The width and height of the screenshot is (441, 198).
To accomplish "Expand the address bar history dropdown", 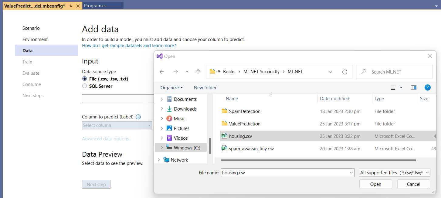I will click(331, 72).
